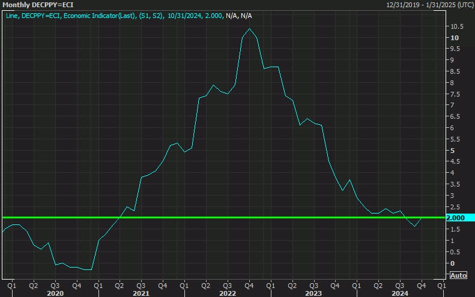Click the N/A, N/A values in legend
Image resolution: width=475 pixels, height=297 pixels.
pos(240,16)
